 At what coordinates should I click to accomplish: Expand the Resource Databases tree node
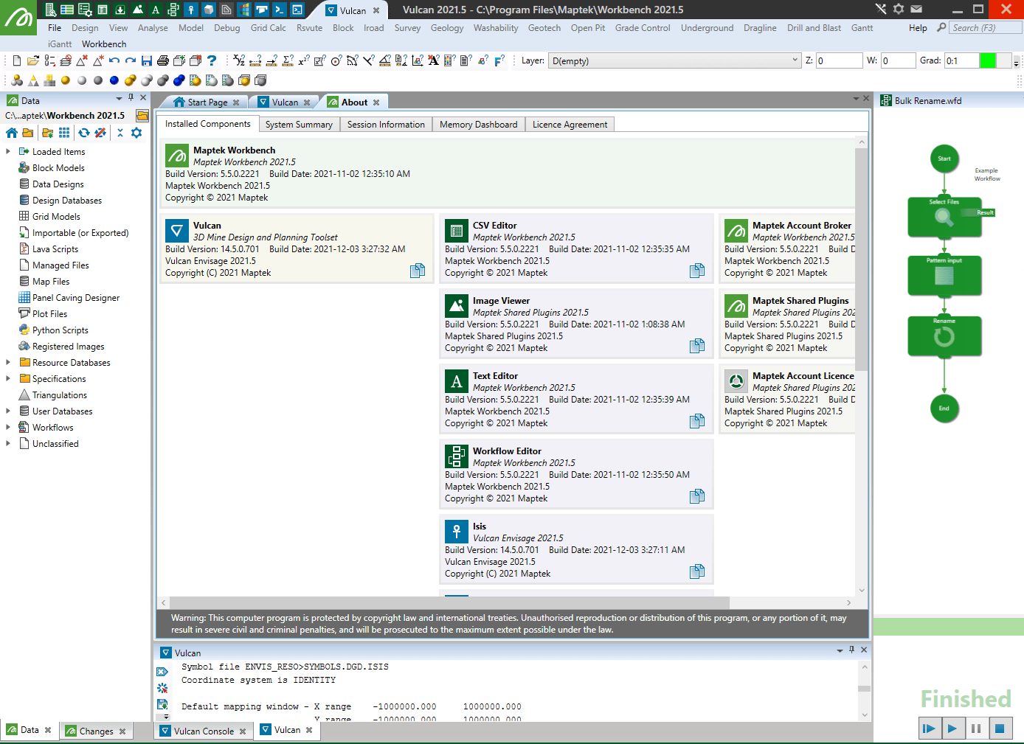coord(8,362)
